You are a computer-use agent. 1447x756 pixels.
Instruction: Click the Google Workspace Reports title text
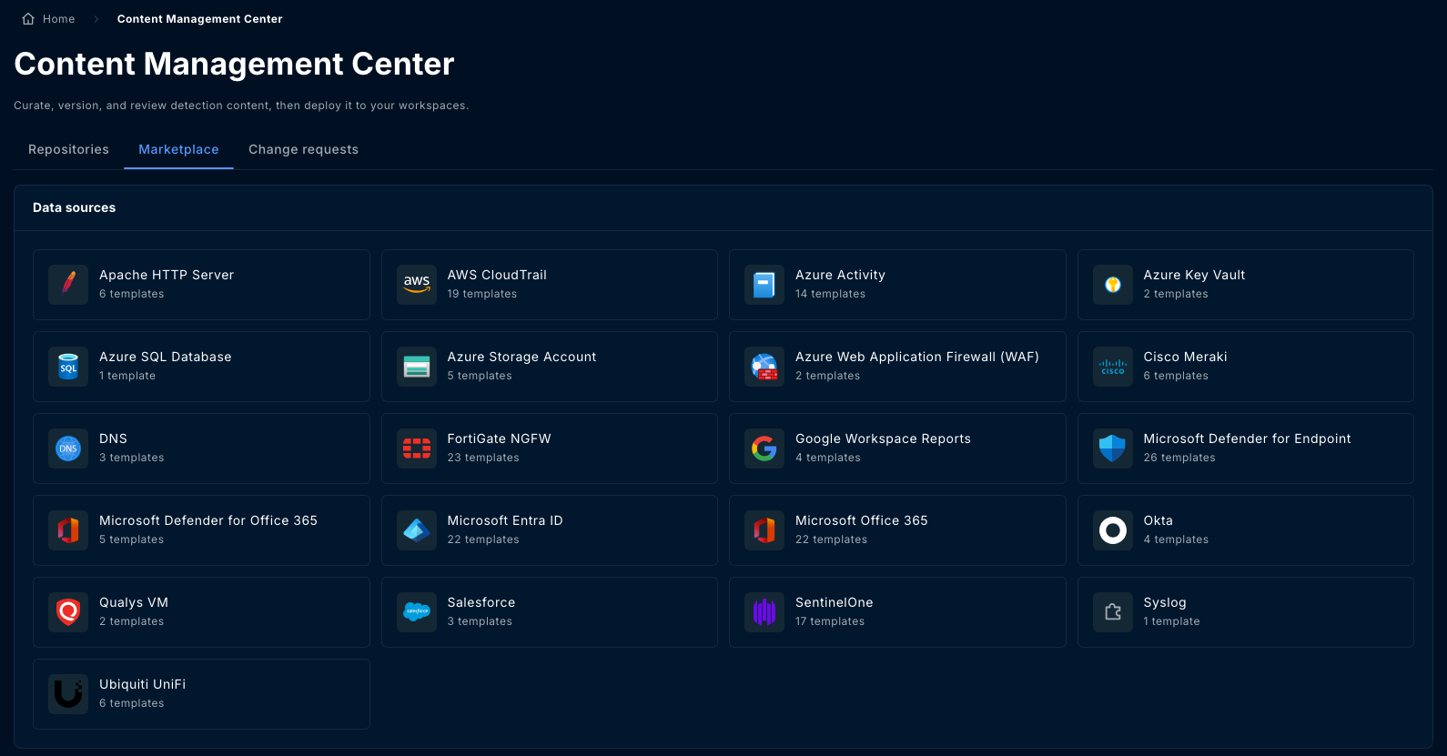[x=883, y=438]
